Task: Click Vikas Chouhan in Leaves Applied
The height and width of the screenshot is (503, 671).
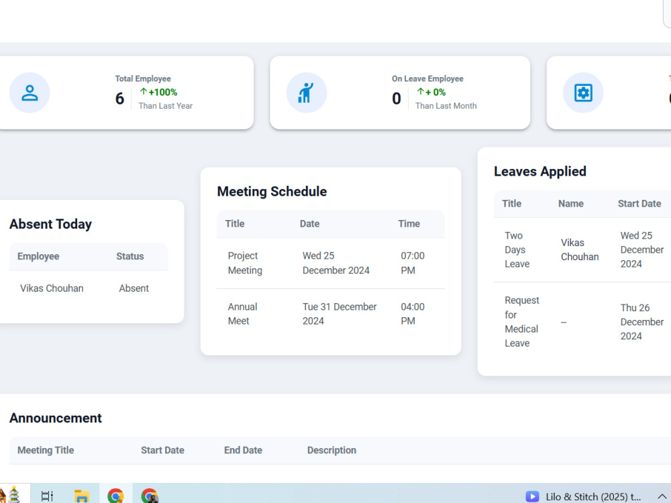Action: pos(580,249)
